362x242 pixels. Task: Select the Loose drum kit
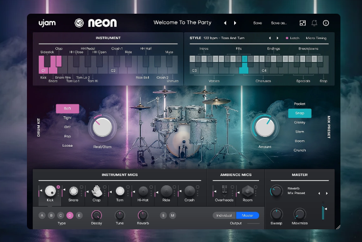[x=68, y=145]
